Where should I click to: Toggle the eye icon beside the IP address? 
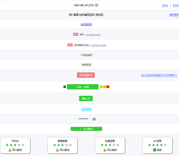(97, 5)
